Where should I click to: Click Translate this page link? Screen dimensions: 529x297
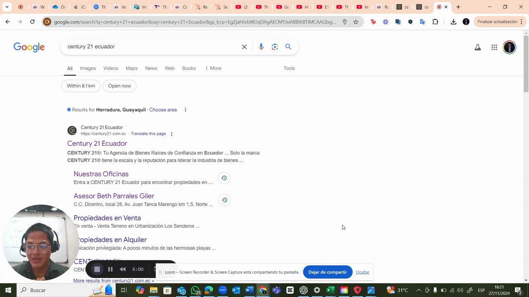point(148,134)
